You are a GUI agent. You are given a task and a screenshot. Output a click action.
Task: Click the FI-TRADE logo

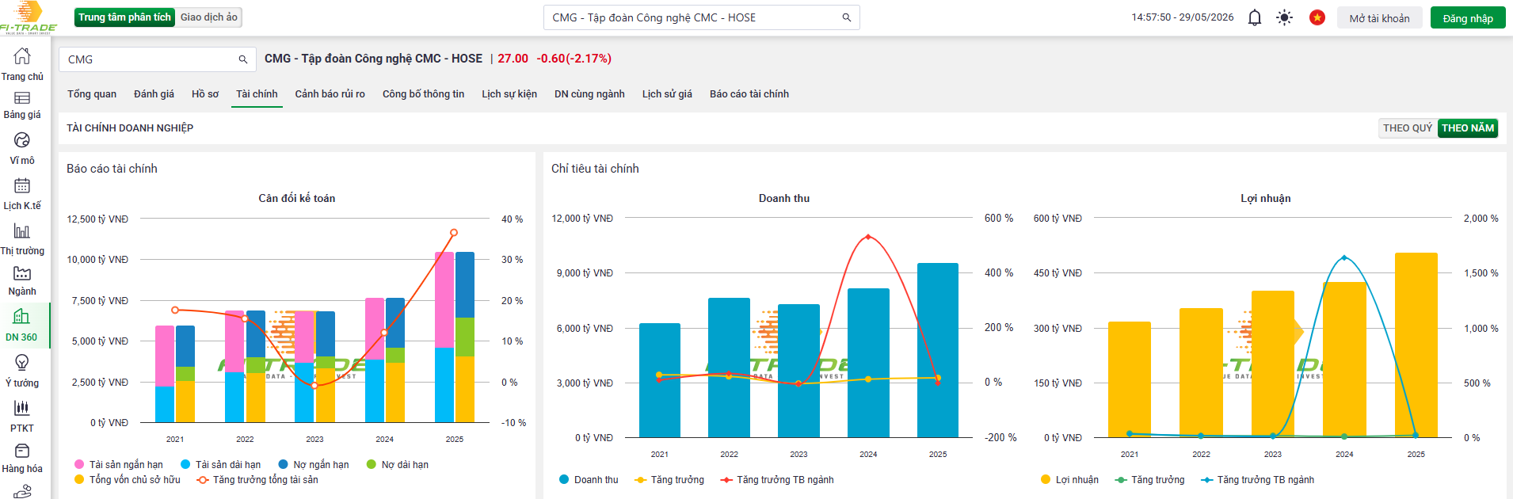tap(29, 17)
